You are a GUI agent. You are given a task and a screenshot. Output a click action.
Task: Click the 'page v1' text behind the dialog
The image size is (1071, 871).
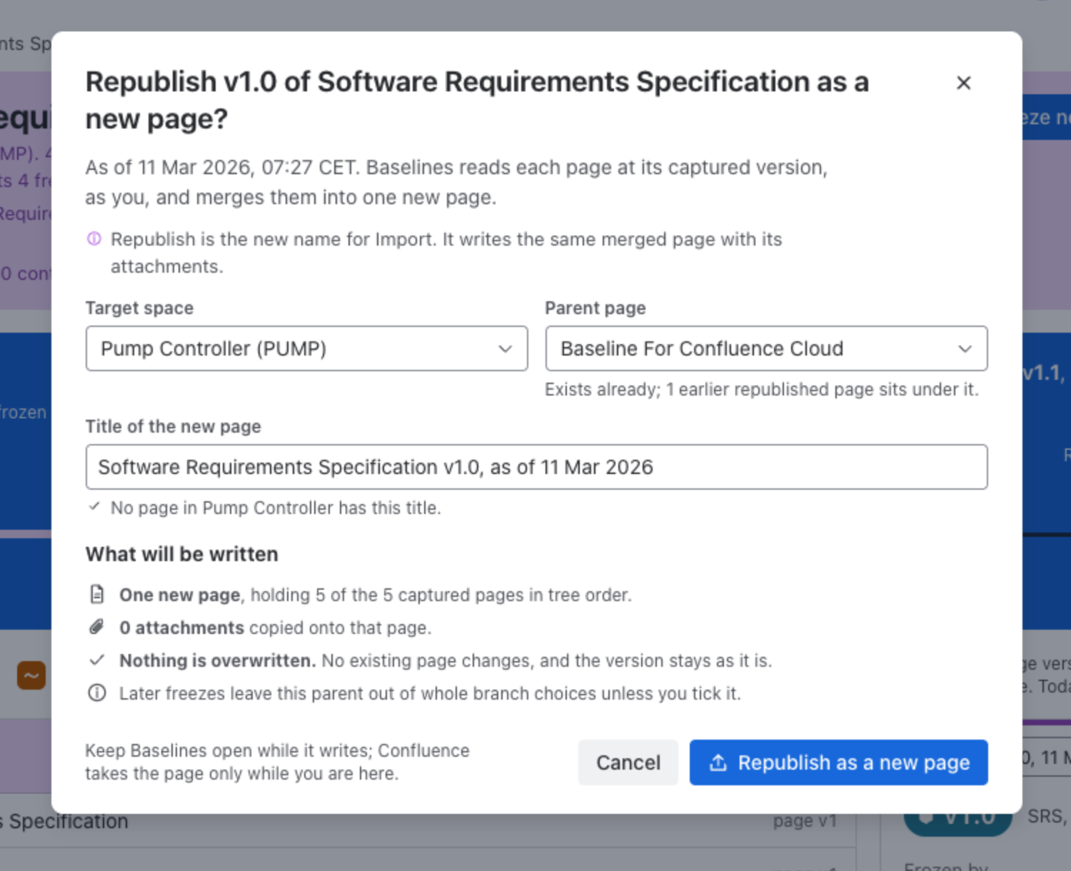805,821
